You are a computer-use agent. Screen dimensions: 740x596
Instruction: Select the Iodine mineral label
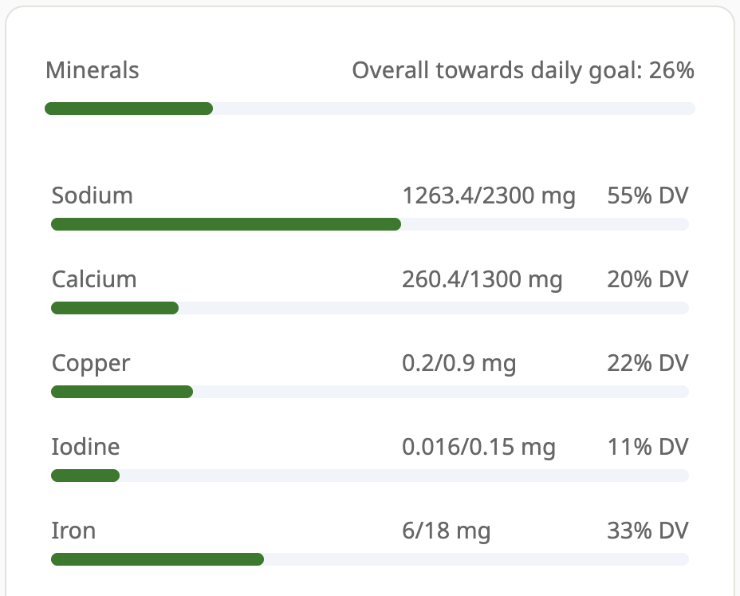(x=85, y=447)
